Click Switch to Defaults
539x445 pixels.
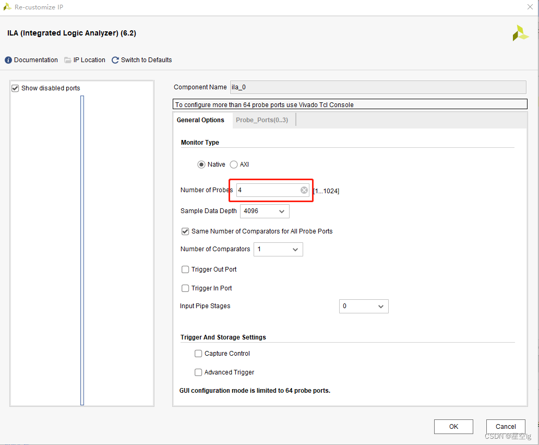tap(147, 60)
